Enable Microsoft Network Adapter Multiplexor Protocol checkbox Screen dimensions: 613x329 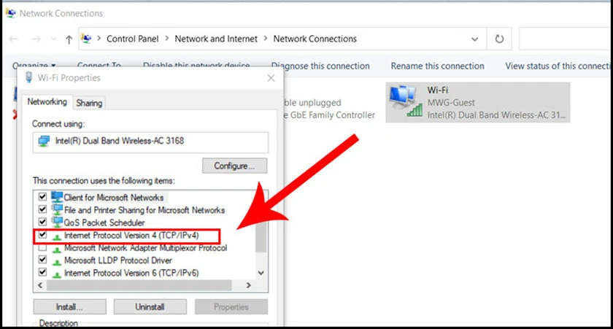(x=42, y=247)
